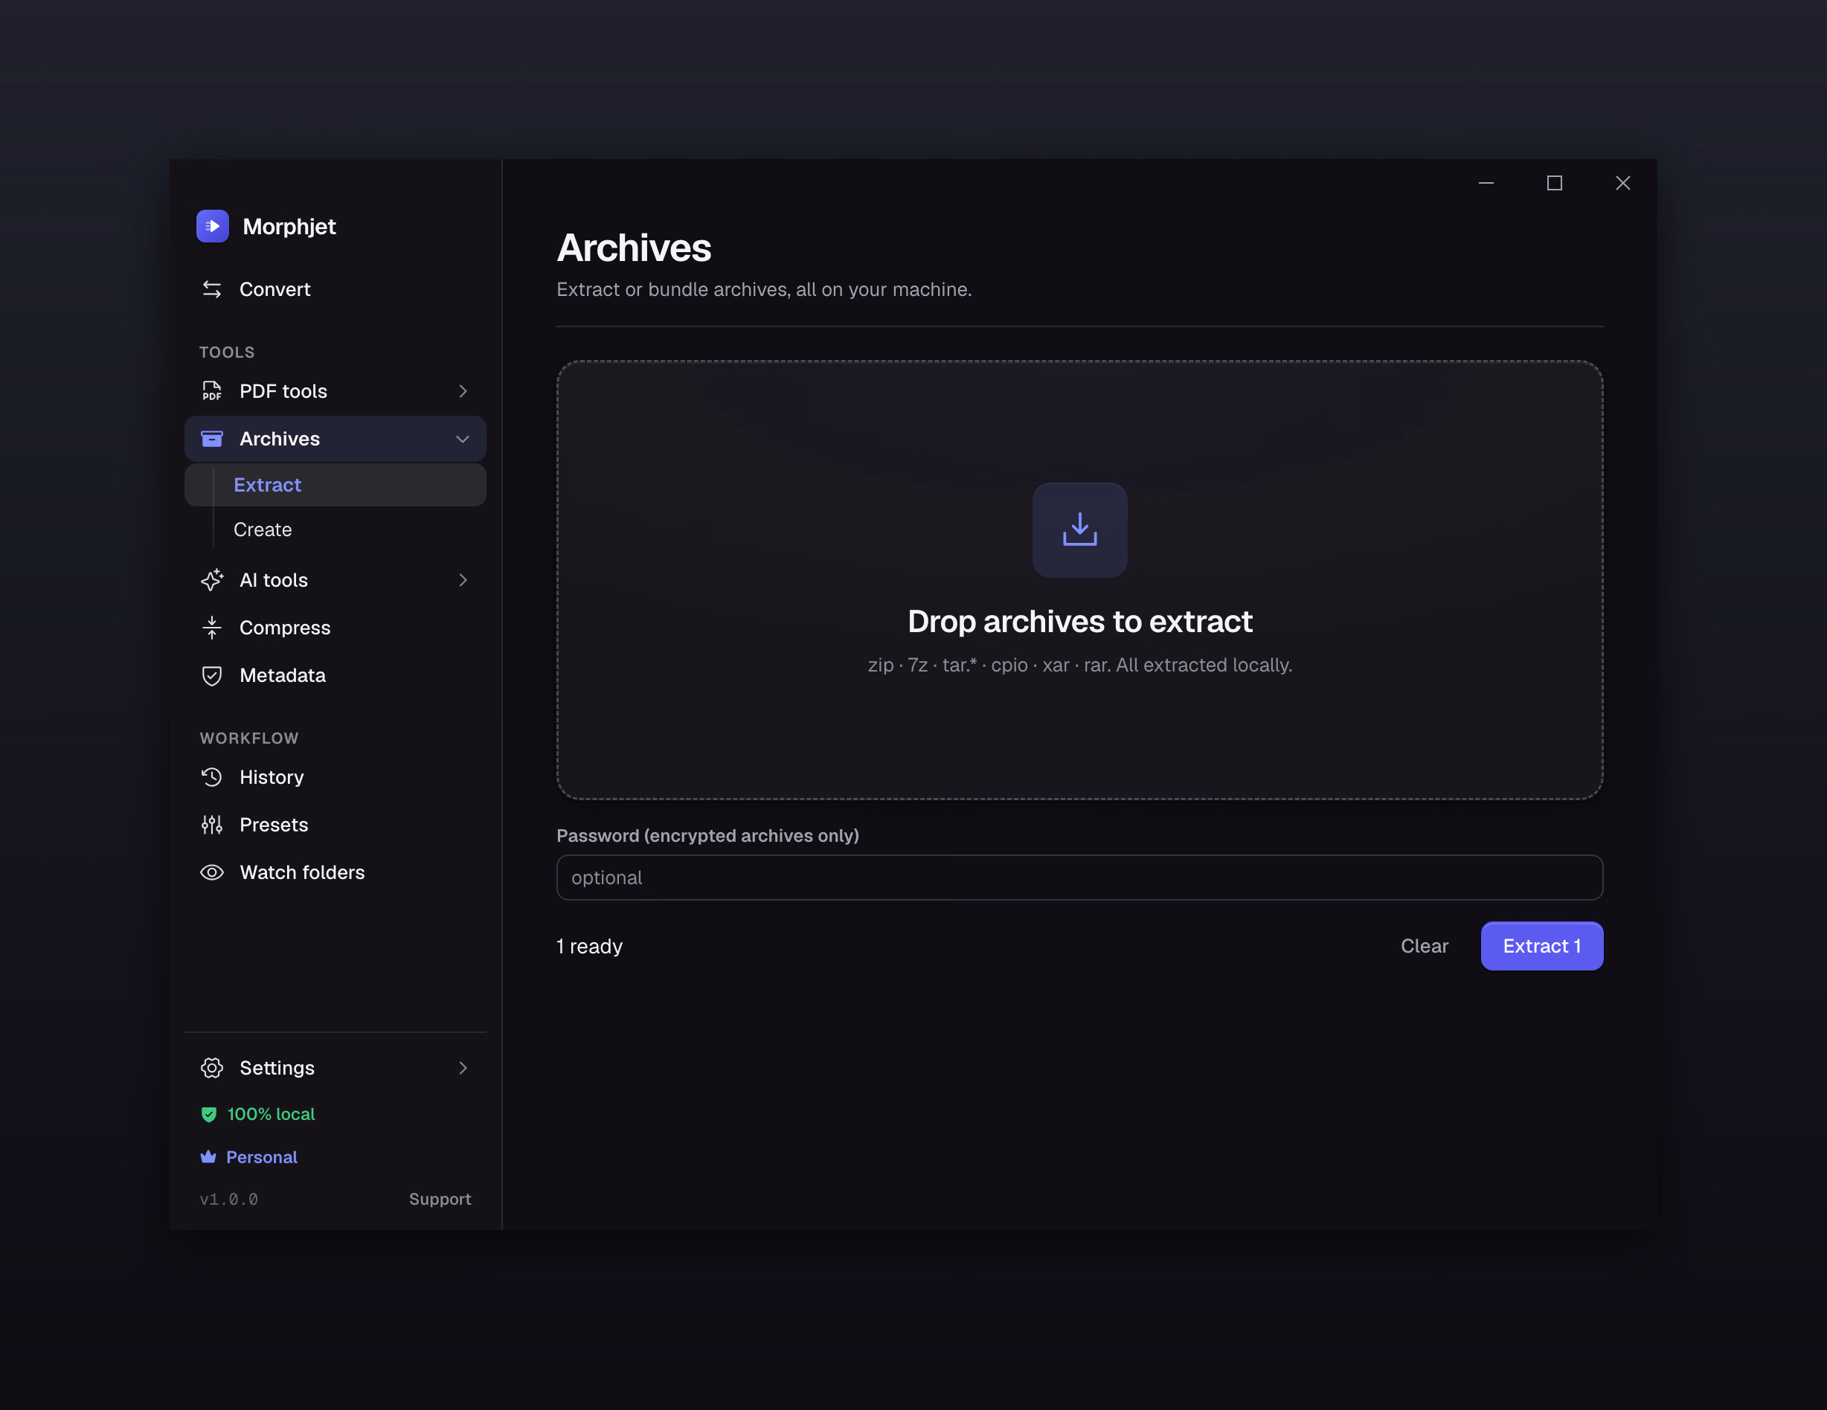Click the Watch folders eye icon
The height and width of the screenshot is (1410, 1827).
click(212, 872)
